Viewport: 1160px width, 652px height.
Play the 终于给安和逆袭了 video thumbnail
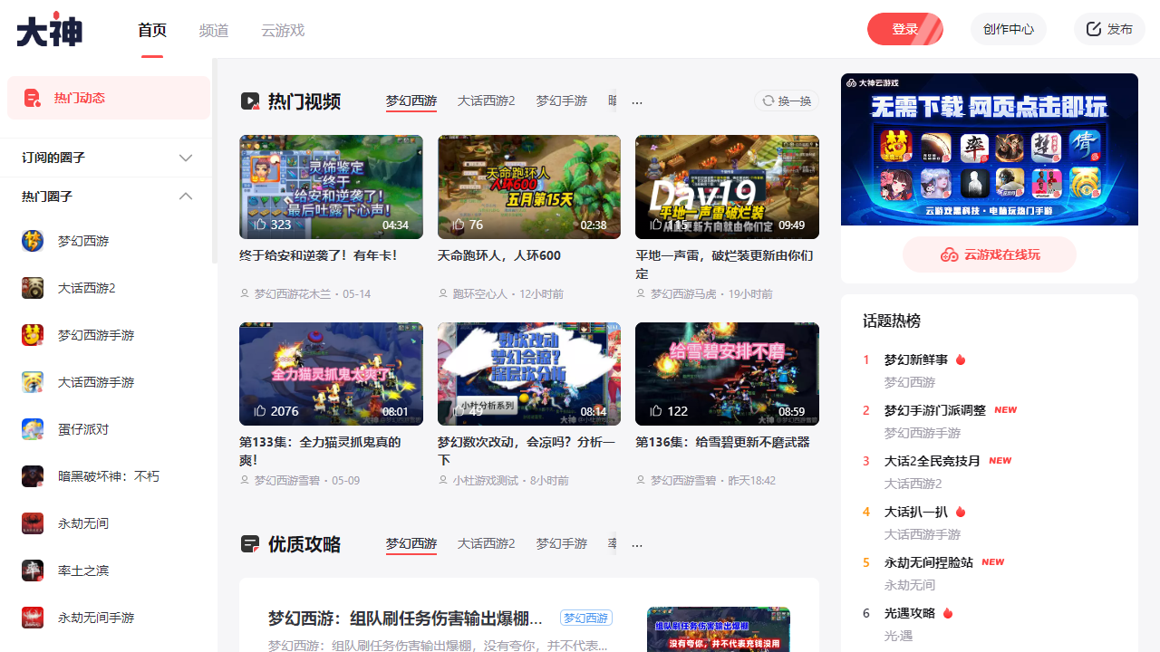tap(331, 187)
